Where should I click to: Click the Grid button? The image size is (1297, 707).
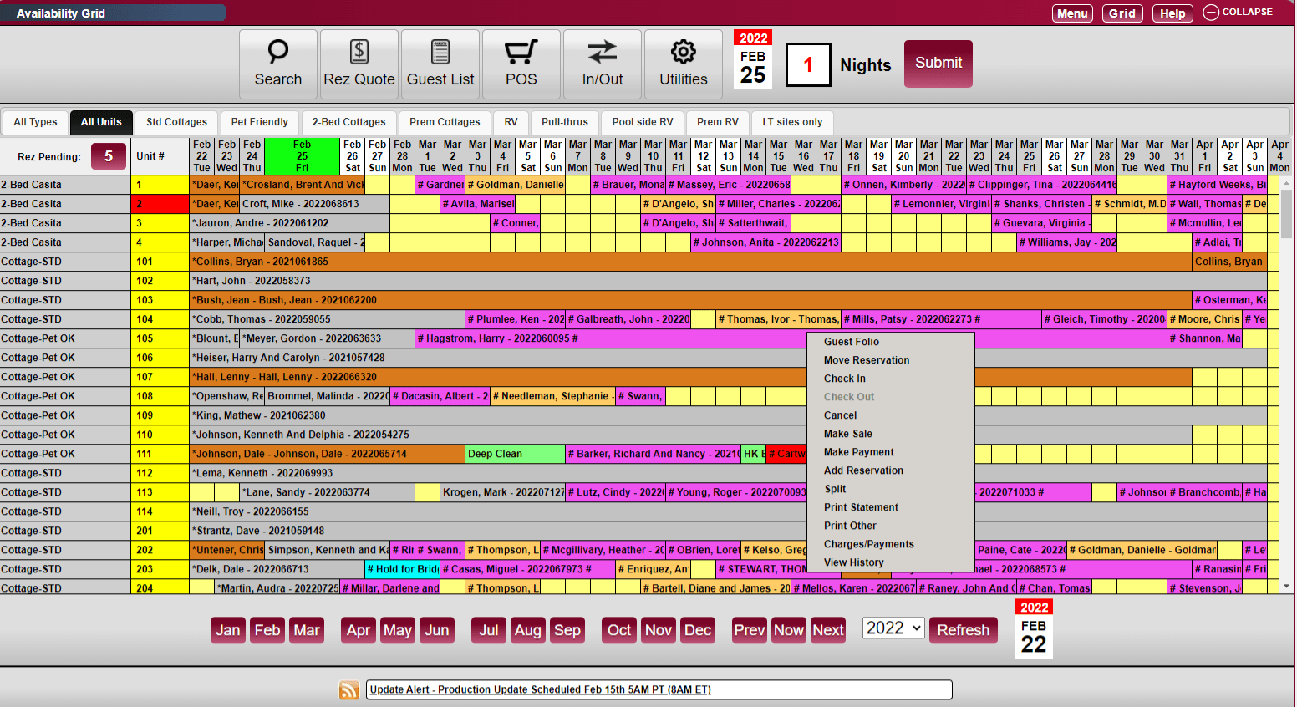1122,13
